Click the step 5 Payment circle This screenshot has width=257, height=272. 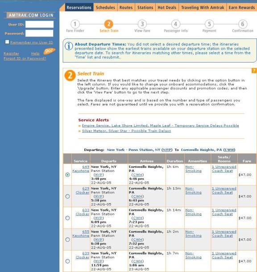tap(209, 24)
